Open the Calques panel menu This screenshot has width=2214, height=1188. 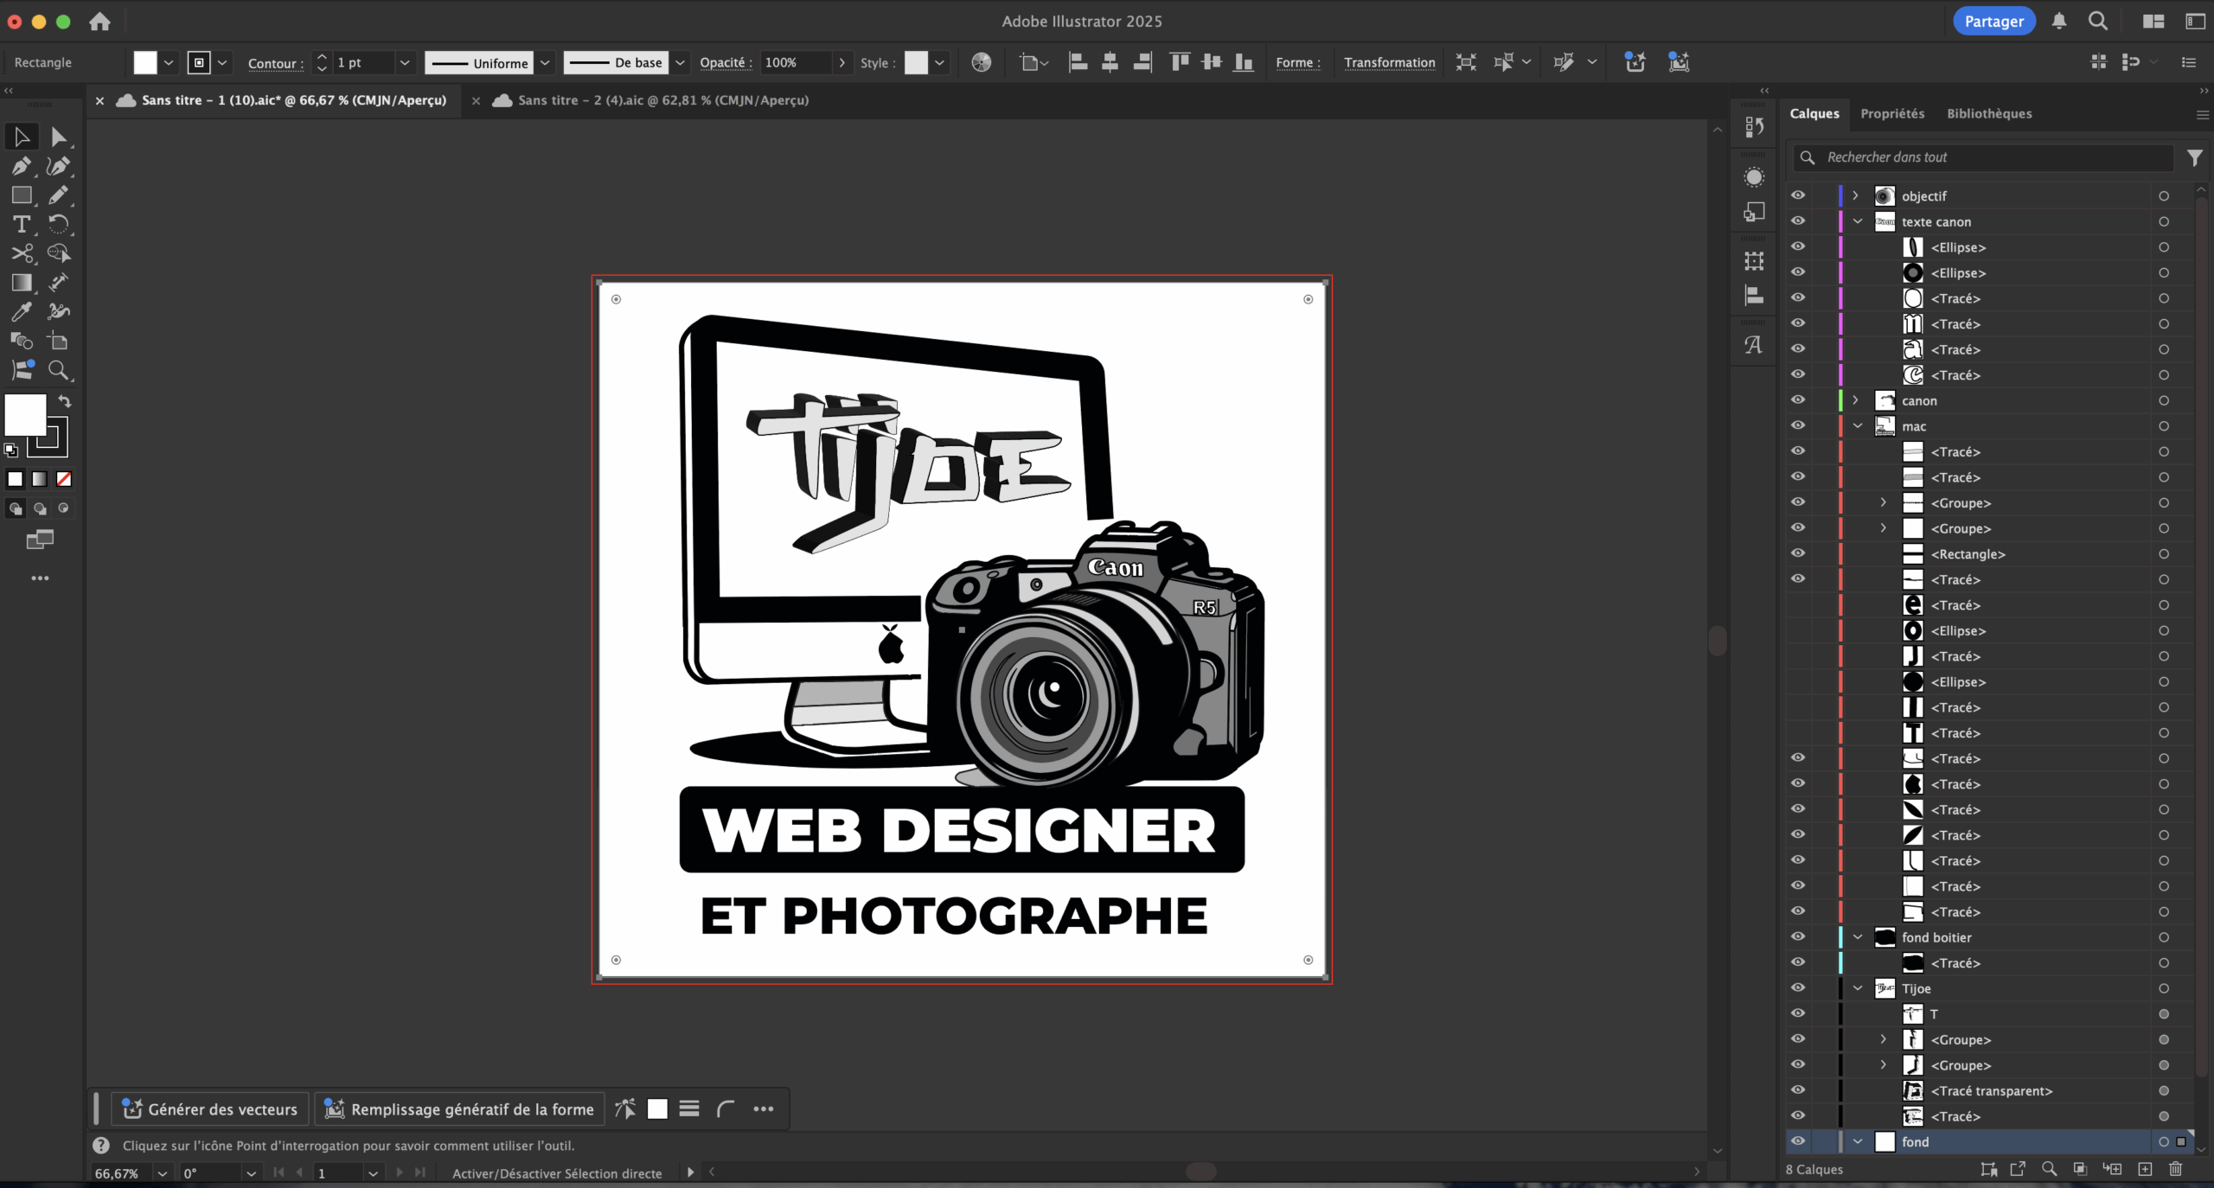pos(2202,114)
